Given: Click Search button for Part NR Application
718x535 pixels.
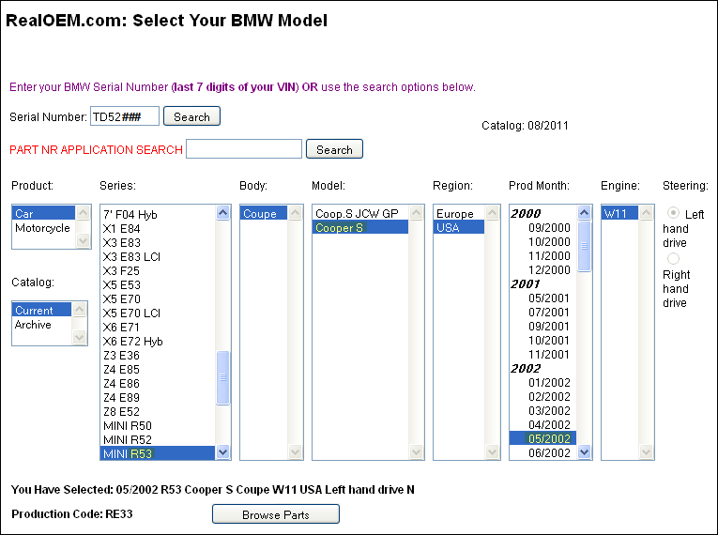Looking at the screenshot, I should pyautogui.click(x=334, y=149).
